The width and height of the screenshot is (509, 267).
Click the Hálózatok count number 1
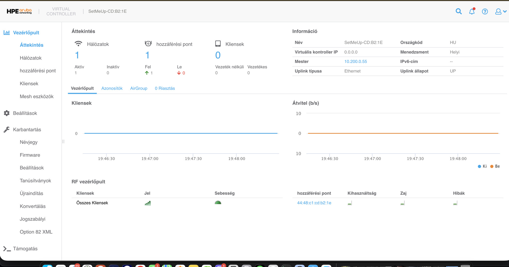[x=77, y=55]
